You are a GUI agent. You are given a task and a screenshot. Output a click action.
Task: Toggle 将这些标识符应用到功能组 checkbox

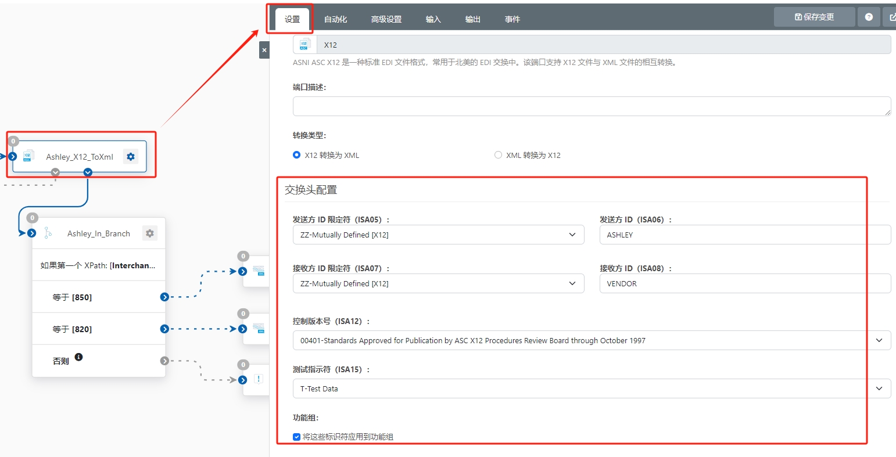coord(297,437)
